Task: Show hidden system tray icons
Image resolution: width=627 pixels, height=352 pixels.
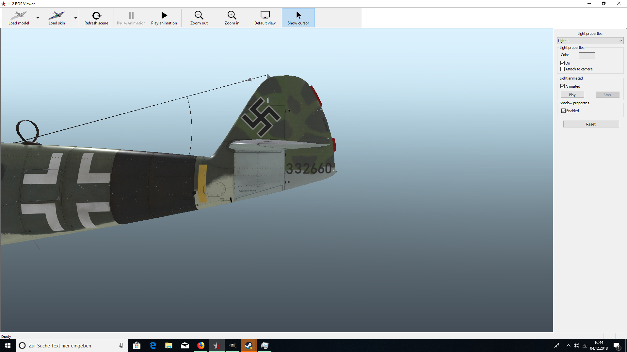Action: click(x=569, y=345)
